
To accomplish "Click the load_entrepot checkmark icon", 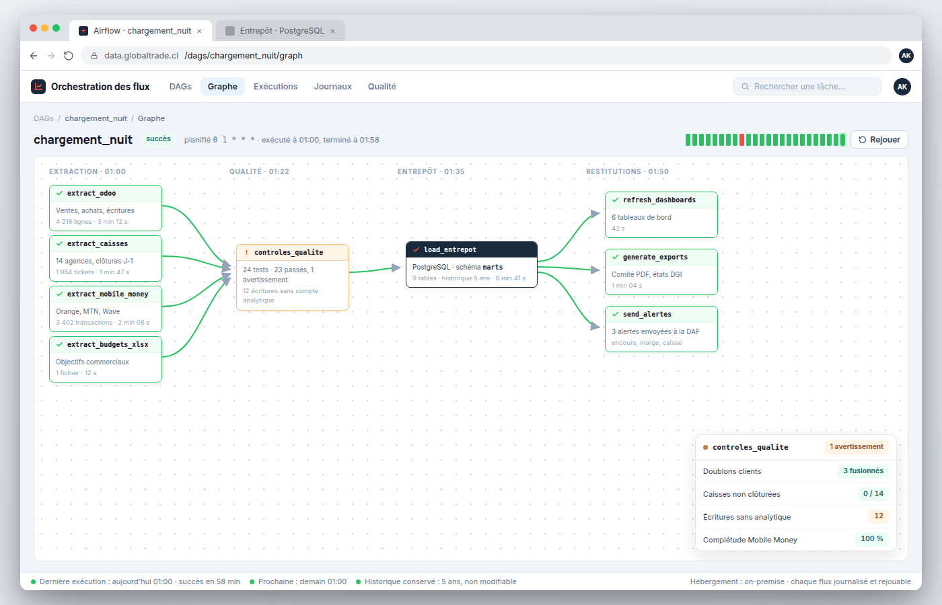I will pos(416,250).
